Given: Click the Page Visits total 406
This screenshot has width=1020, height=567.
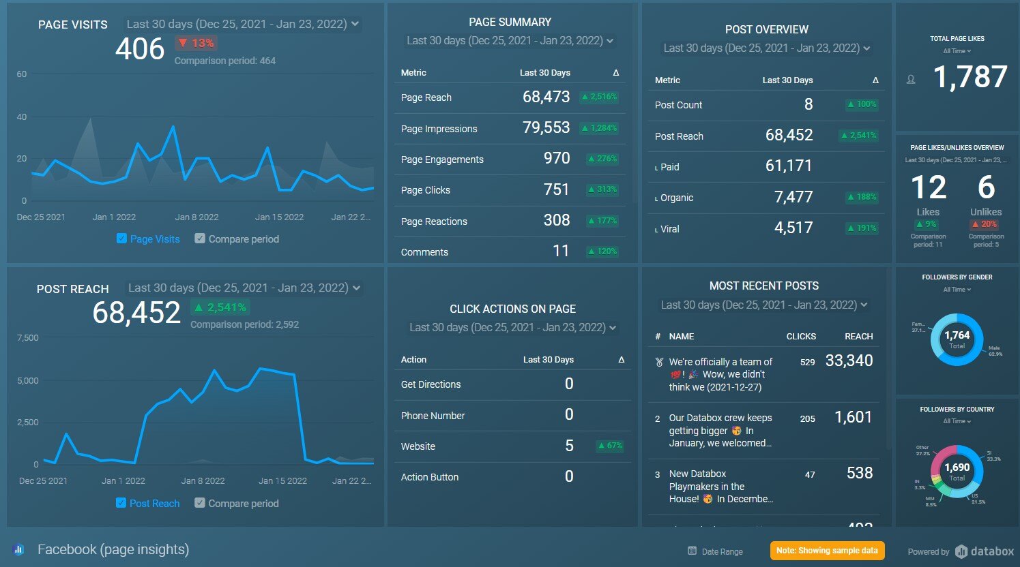Looking at the screenshot, I should 140,49.
